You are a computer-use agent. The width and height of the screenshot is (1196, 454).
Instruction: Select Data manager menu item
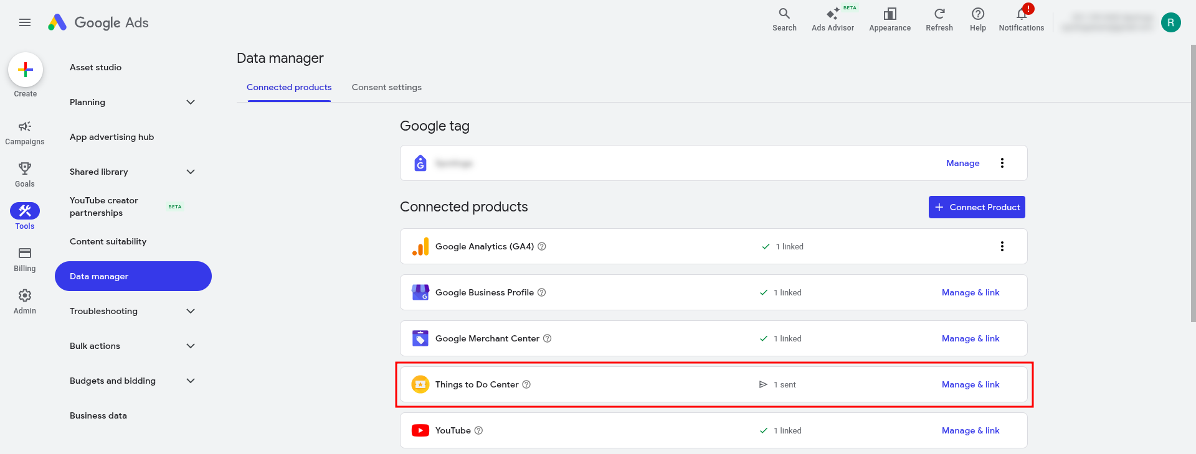coord(133,276)
